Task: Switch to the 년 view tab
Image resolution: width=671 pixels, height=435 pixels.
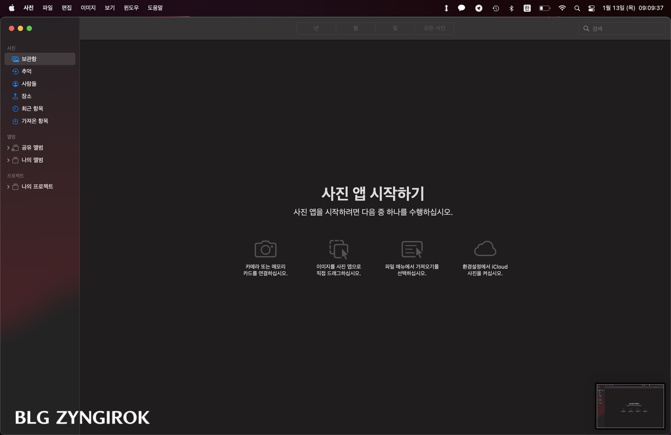Action: tap(316, 28)
